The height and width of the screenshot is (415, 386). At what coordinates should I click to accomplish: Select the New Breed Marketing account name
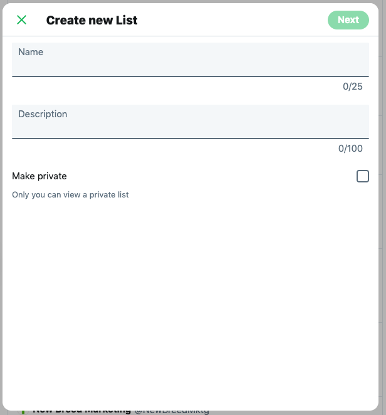[81, 411]
